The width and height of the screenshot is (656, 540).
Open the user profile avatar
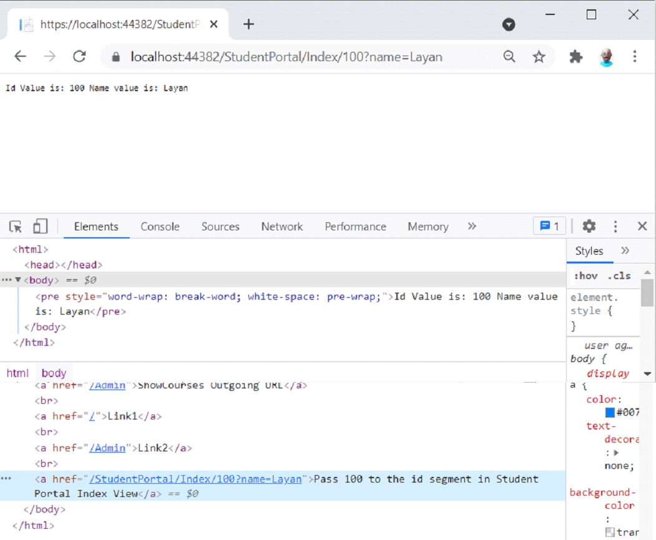606,57
